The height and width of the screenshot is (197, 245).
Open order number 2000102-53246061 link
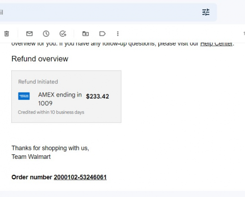coord(80,177)
